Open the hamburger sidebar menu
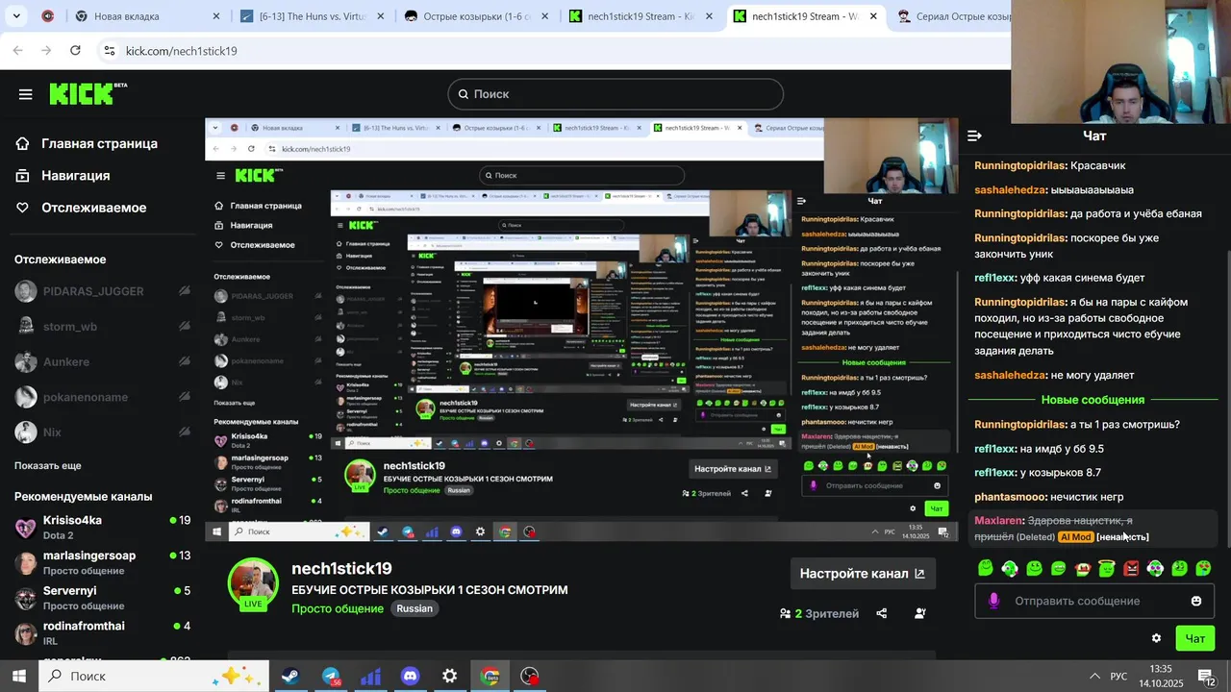1231x692 pixels. coord(26,94)
